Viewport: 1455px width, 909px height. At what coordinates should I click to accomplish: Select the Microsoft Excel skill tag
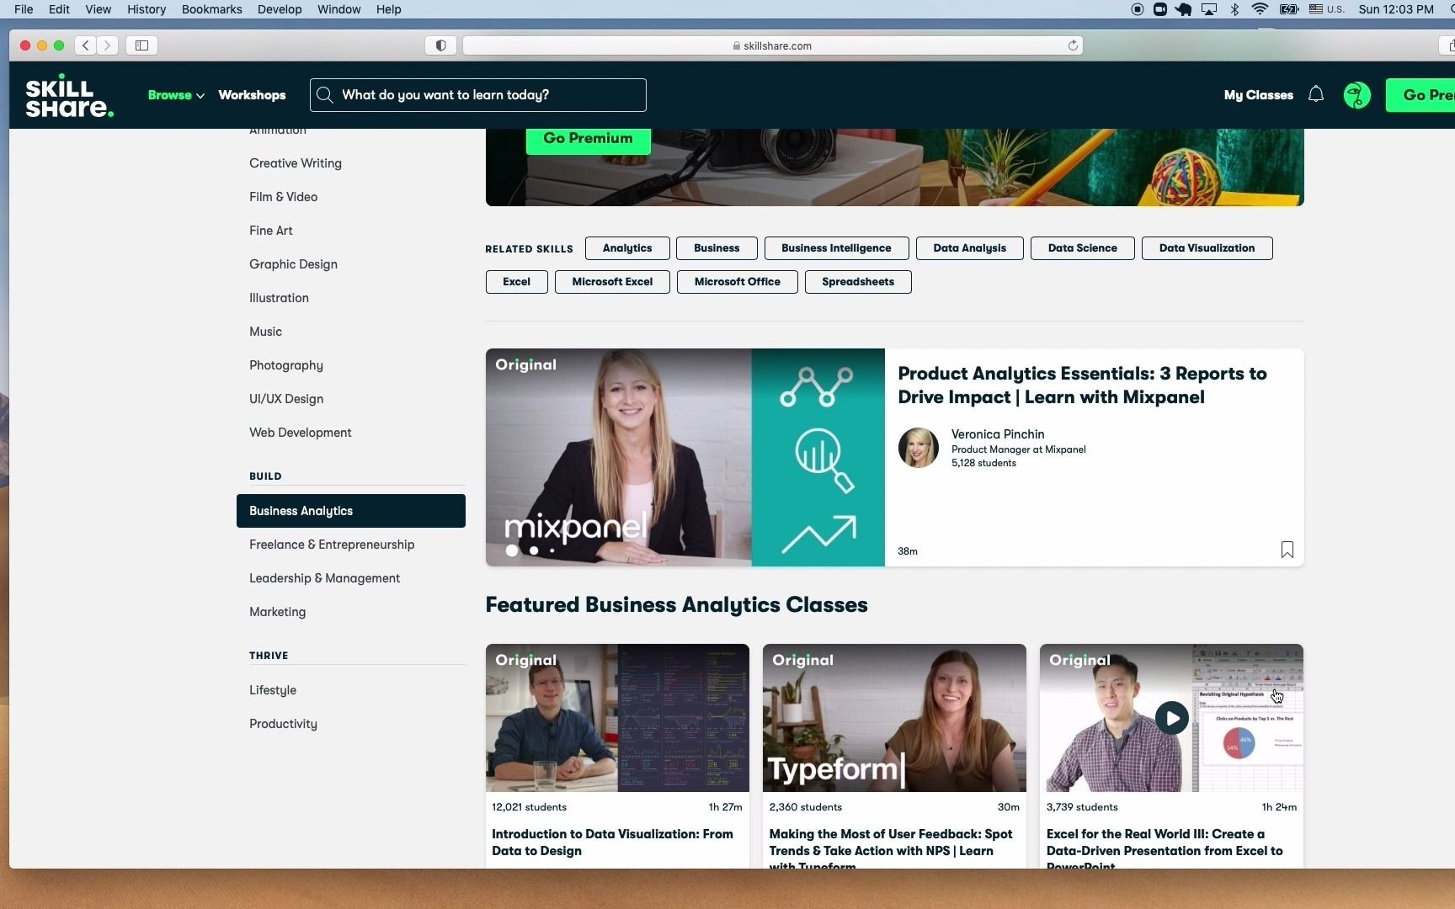(x=612, y=282)
